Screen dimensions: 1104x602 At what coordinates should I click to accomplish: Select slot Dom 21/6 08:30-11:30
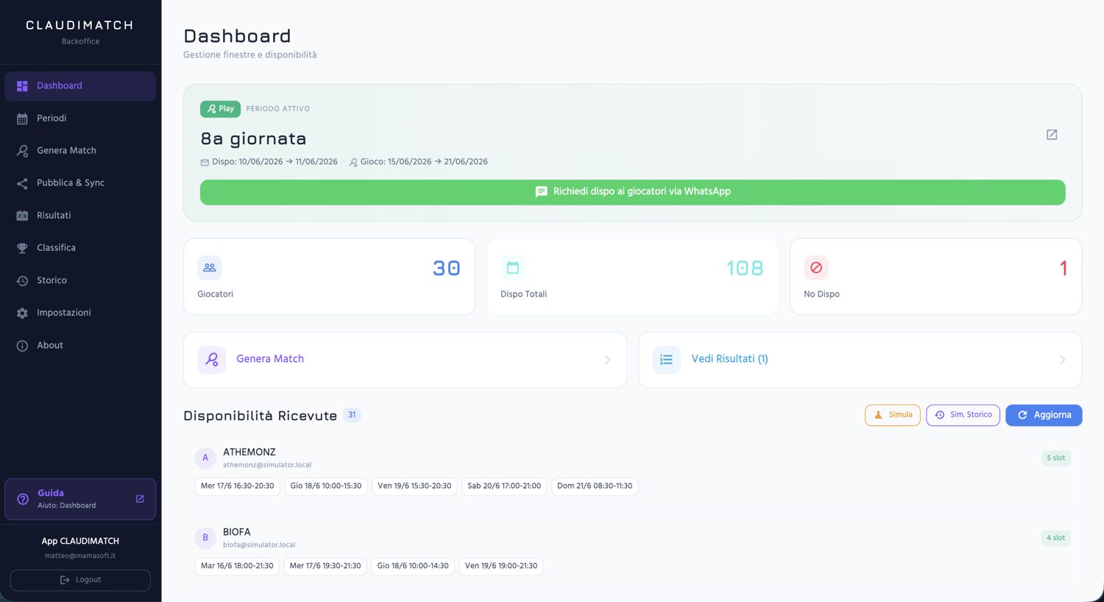[x=595, y=486]
